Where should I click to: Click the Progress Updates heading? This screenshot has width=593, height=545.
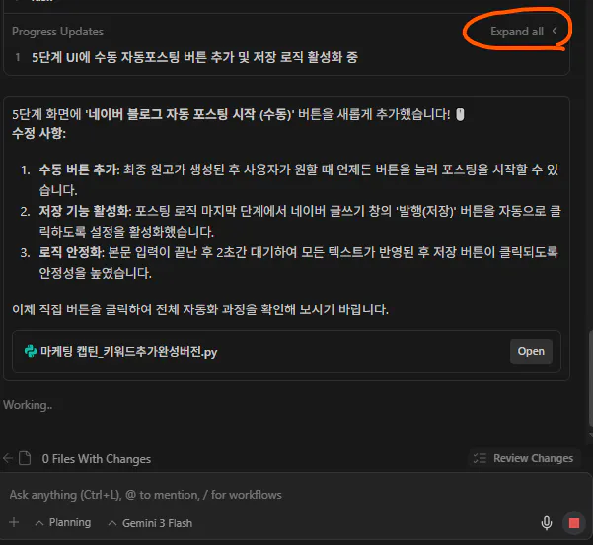pyautogui.click(x=58, y=32)
